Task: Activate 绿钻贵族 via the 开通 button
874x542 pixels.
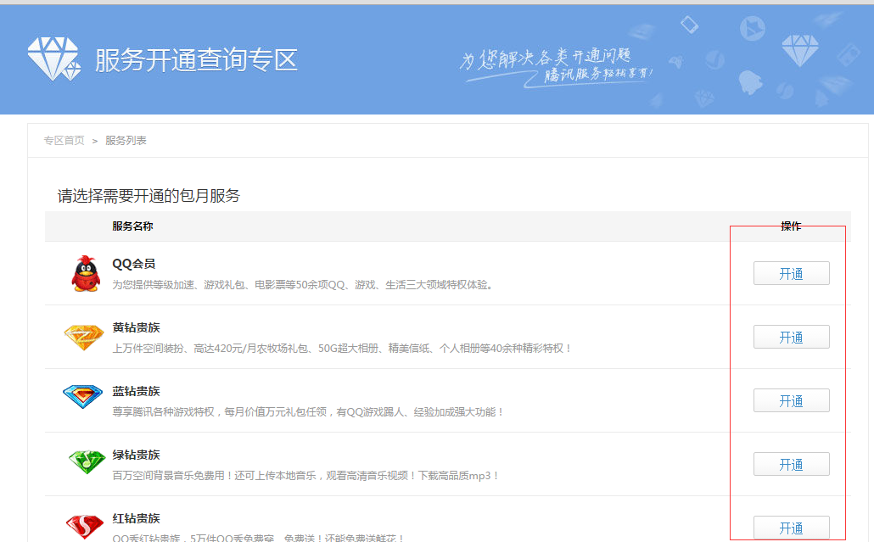Action: click(x=791, y=463)
